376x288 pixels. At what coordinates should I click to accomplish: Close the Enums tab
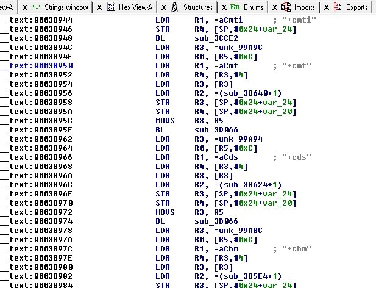pyautogui.click(x=224, y=7)
